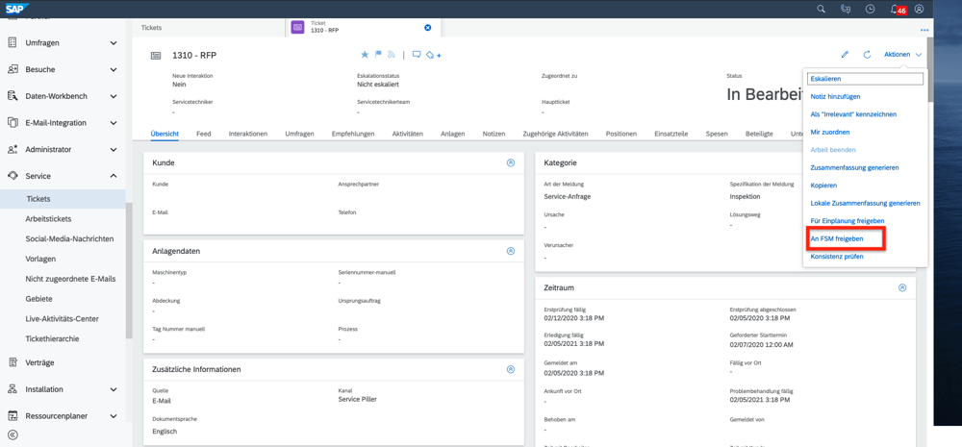The image size is (962, 447).
Task: Open the three-dot overflow menu at top right
Action: click(924, 30)
